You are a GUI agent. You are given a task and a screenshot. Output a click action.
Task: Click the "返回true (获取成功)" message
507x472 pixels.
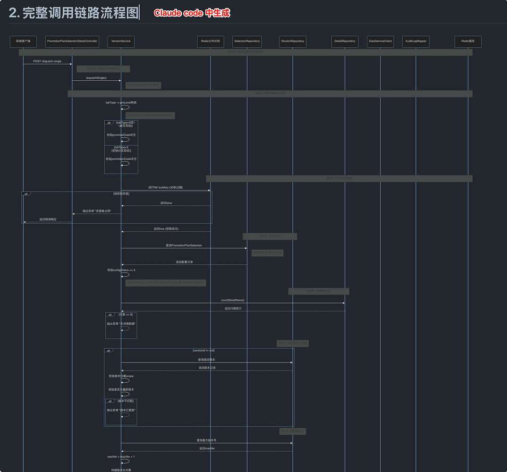166,228
